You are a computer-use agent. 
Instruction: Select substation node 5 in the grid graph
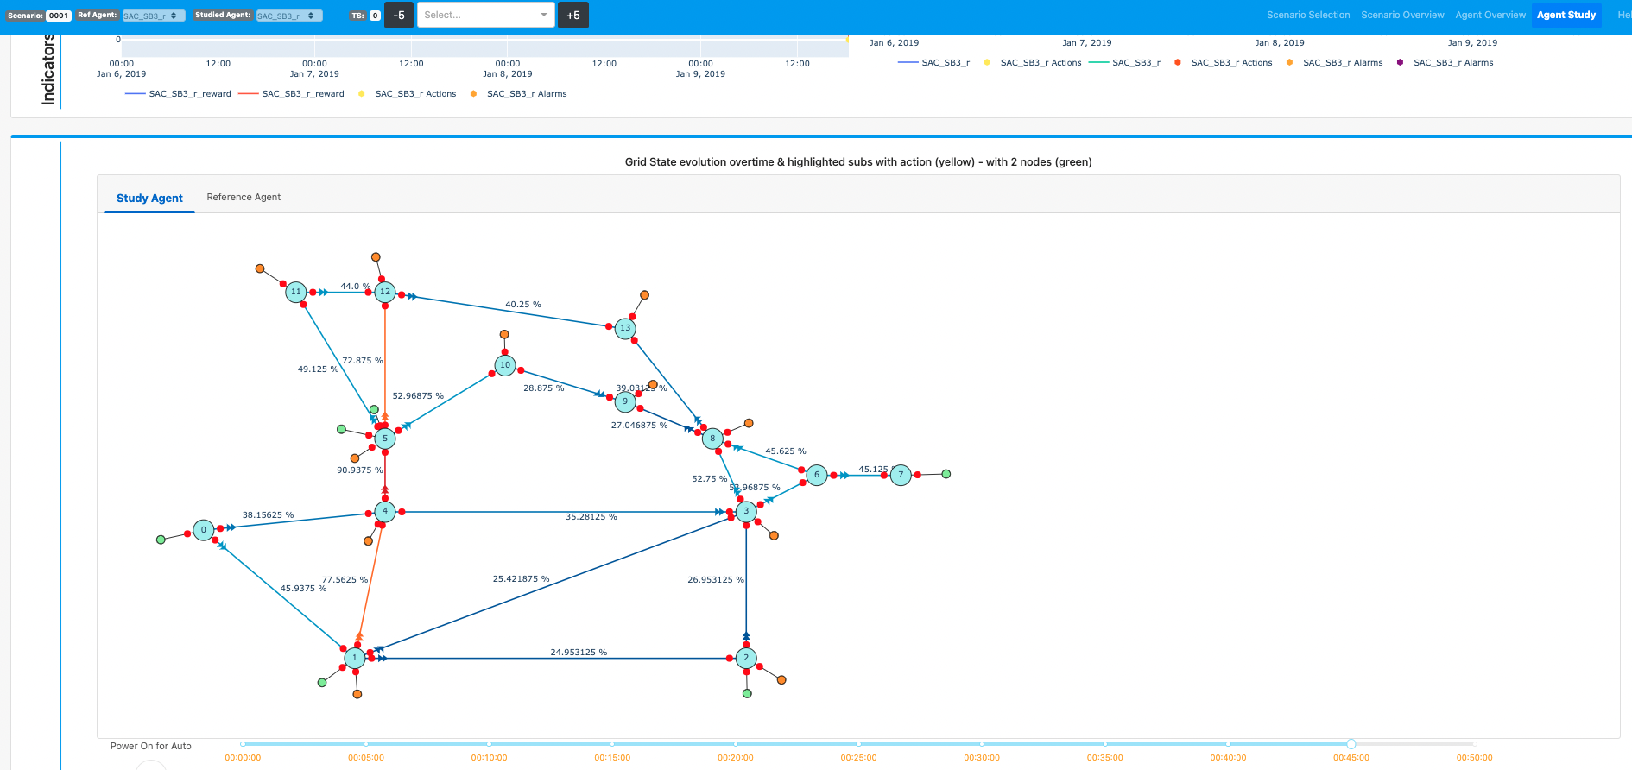[x=385, y=439]
